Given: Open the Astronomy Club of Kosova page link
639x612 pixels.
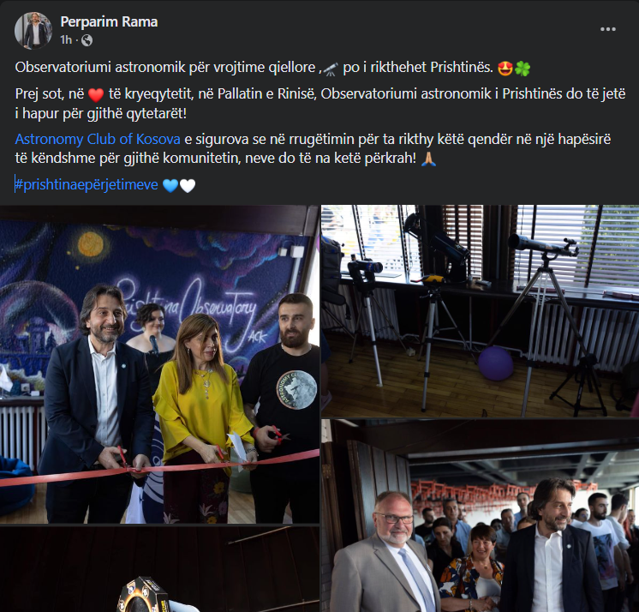Looking at the screenshot, I should (98, 140).
